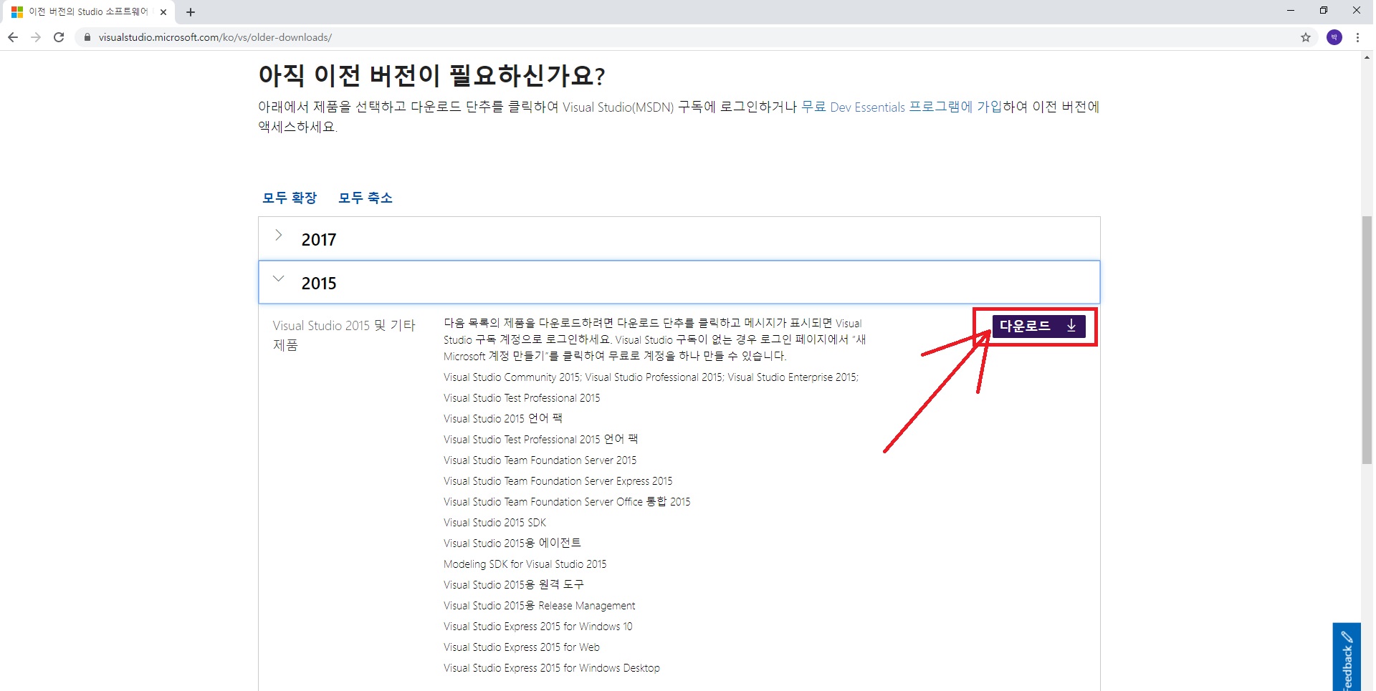The width and height of the screenshot is (1376, 691).
Task: Click the text Visual Studio Test Professional 2015
Action: pos(522,398)
